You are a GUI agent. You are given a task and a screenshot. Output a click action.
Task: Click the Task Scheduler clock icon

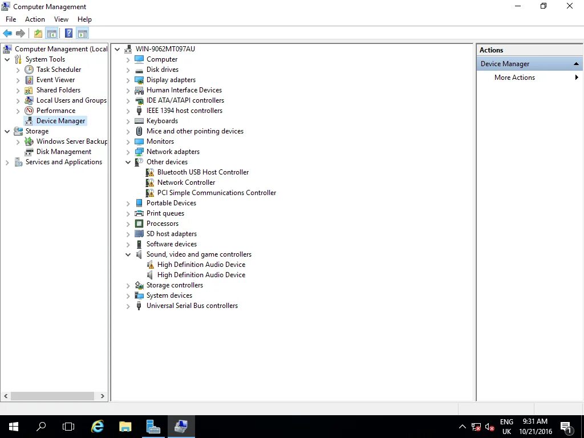pos(29,70)
